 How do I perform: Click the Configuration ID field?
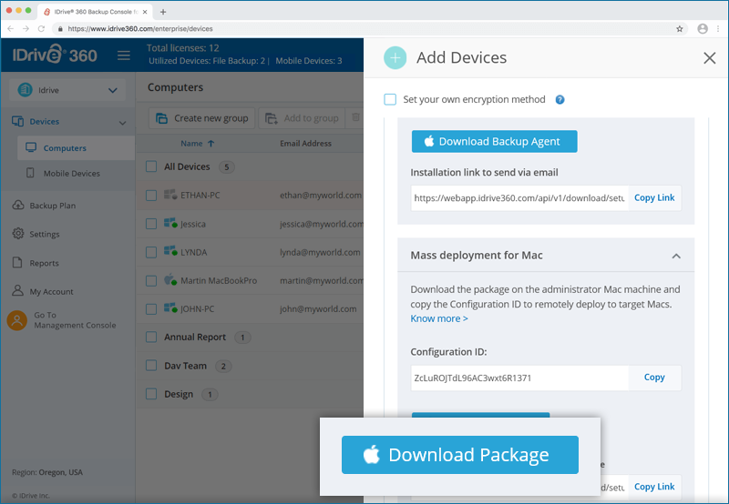pos(519,378)
